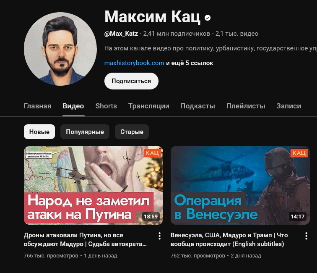Open three-dot menu for Венесуэла, США video
This screenshot has width=317, height=273.
(x=306, y=236)
